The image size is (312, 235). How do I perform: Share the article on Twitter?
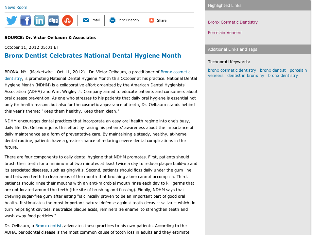[11, 20]
